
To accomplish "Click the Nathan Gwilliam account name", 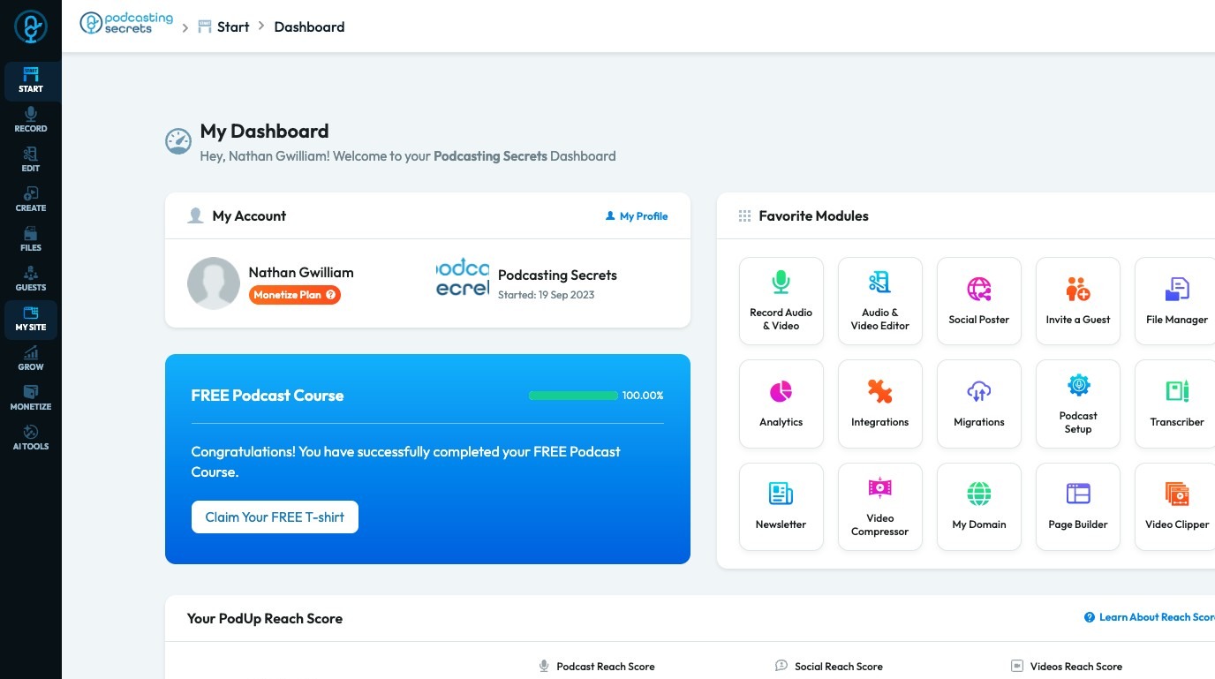I will [301, 272].
